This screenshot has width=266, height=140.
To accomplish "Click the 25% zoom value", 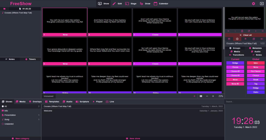I will tap(221, 96).
